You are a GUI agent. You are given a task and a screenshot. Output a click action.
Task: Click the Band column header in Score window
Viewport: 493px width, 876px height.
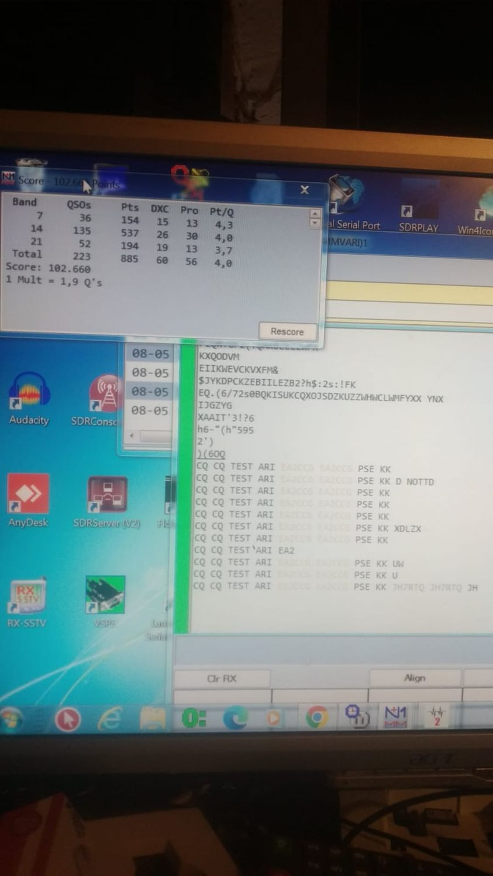tap(25, 202)
